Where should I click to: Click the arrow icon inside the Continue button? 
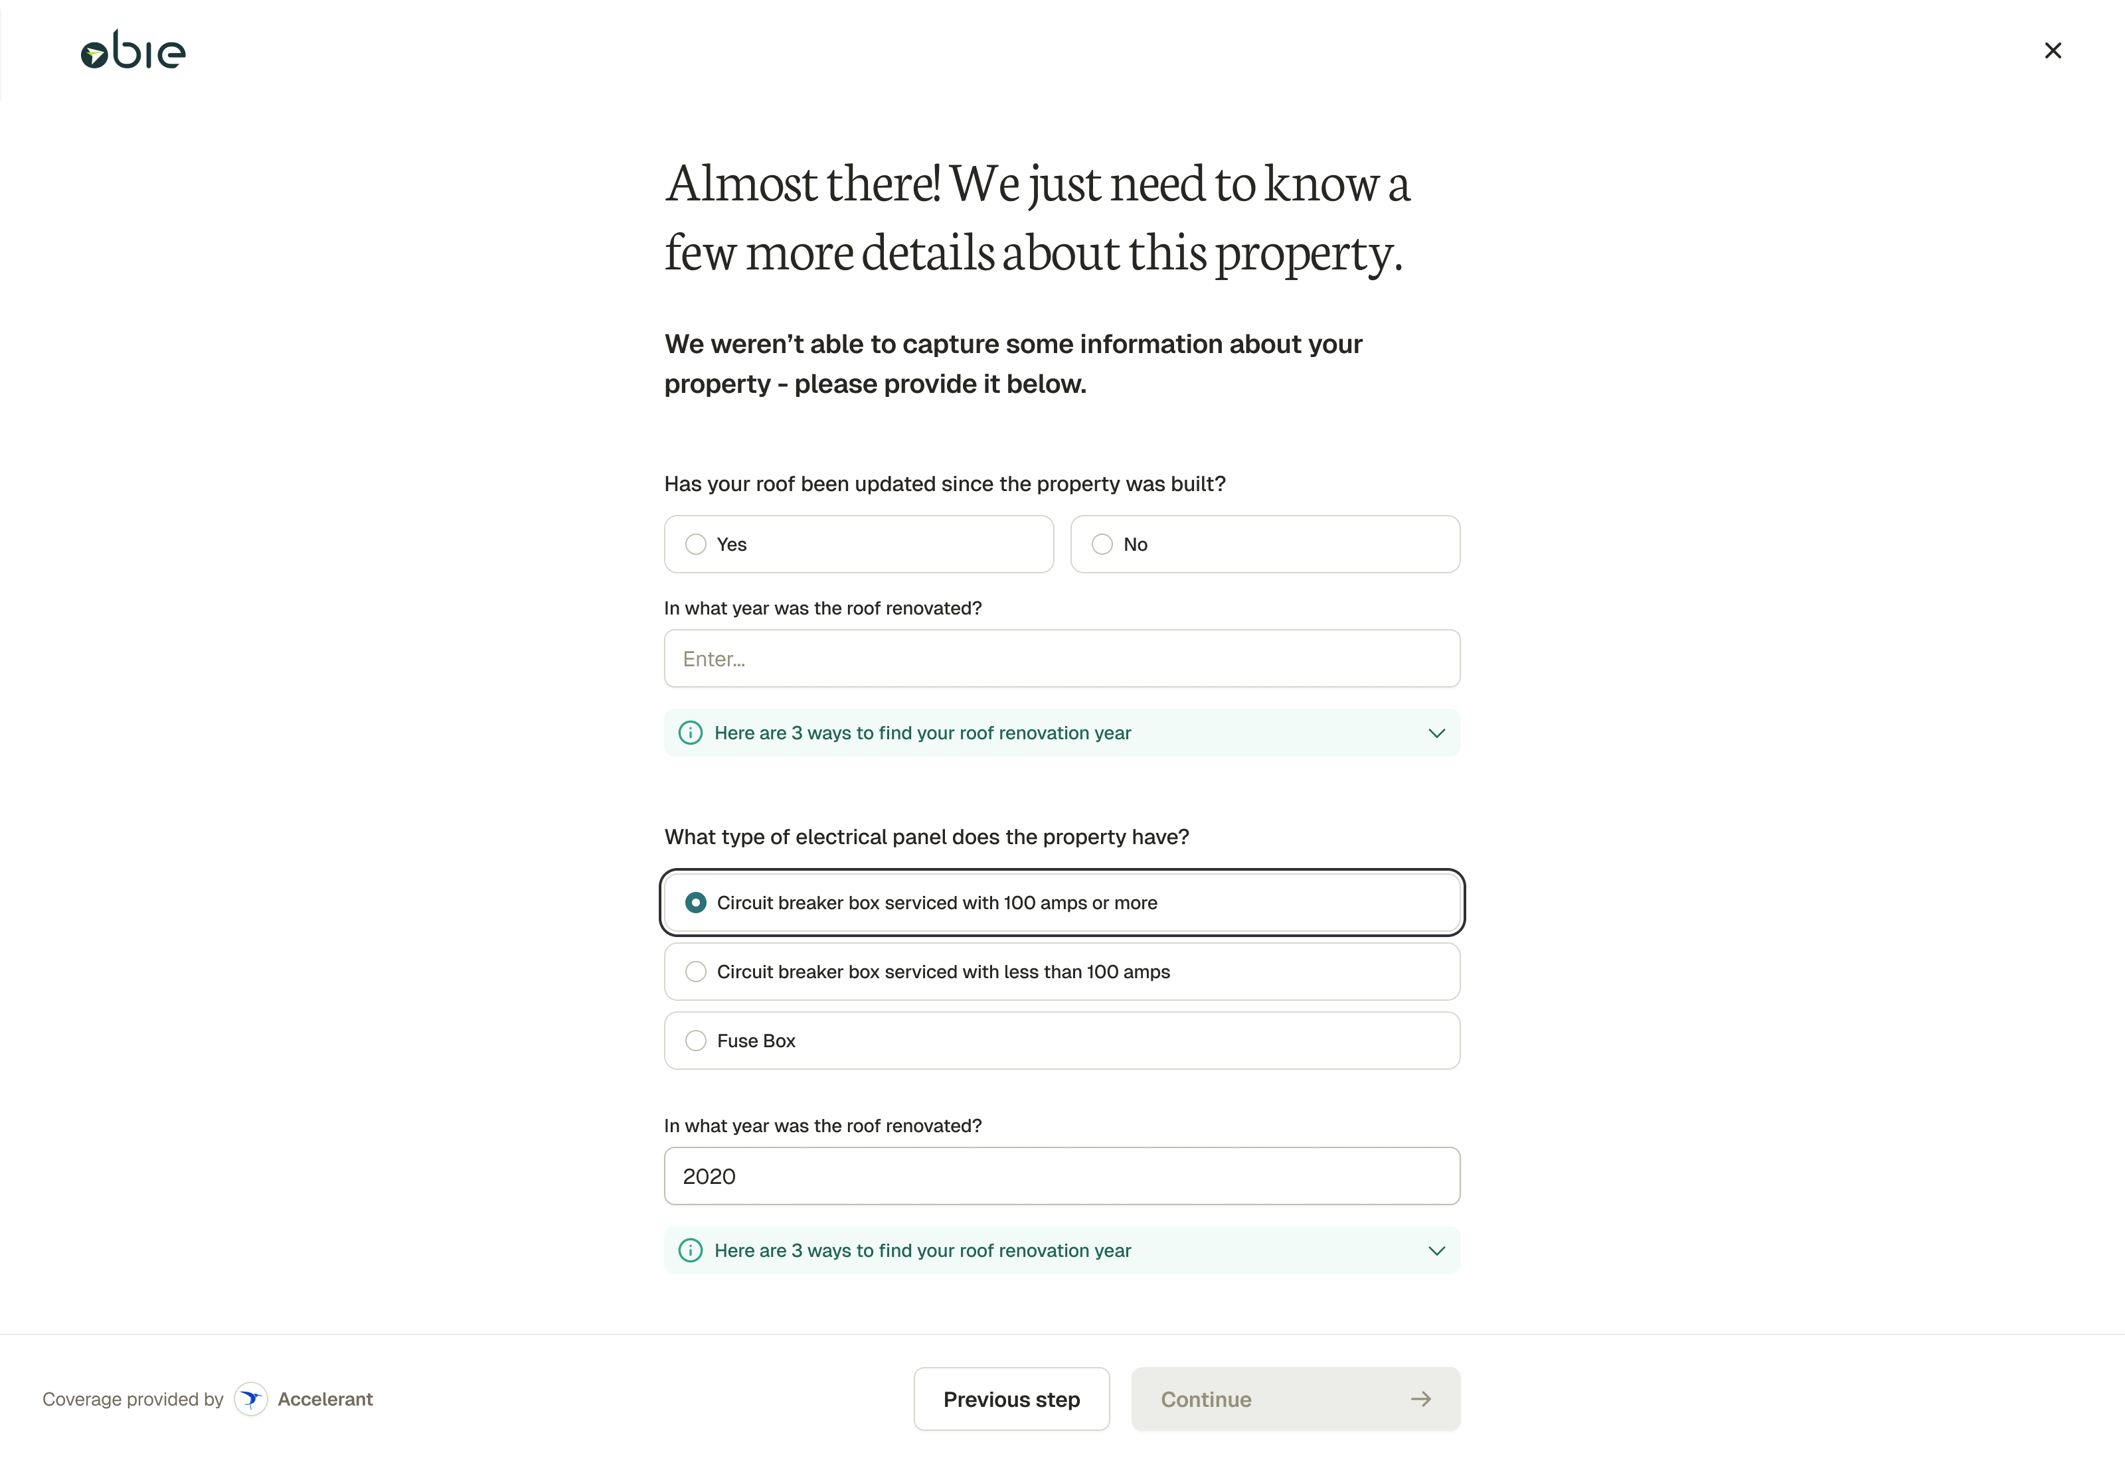(1420, 1399)
